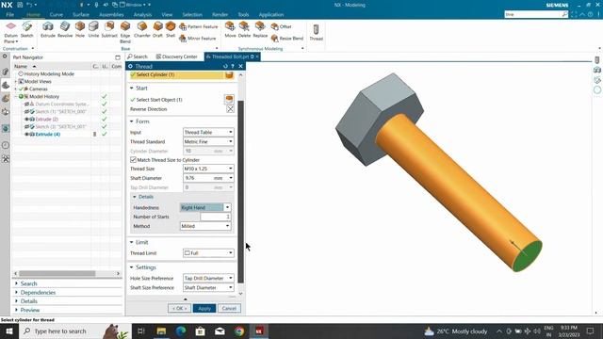Toggle visibility of Sketch (3) SKETCH_001
The height and width of the screenshot is (339, 603).
point(27,126)
